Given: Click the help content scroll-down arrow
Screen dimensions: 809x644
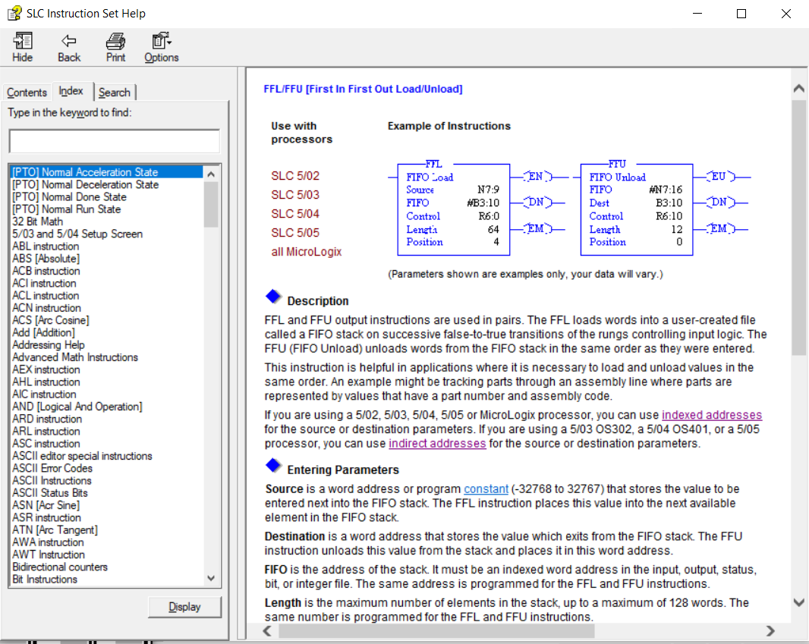Looking at the screenshot, I should coord(798,602).
